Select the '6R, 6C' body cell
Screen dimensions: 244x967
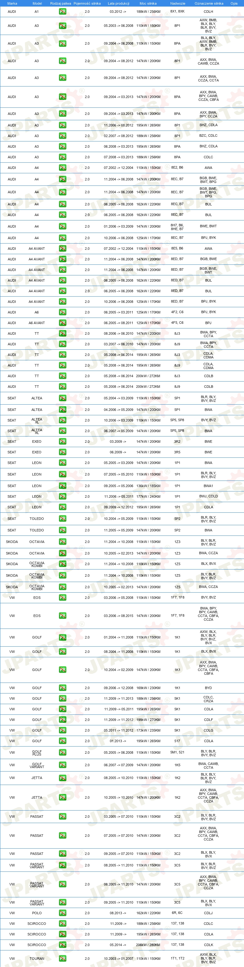177,913
